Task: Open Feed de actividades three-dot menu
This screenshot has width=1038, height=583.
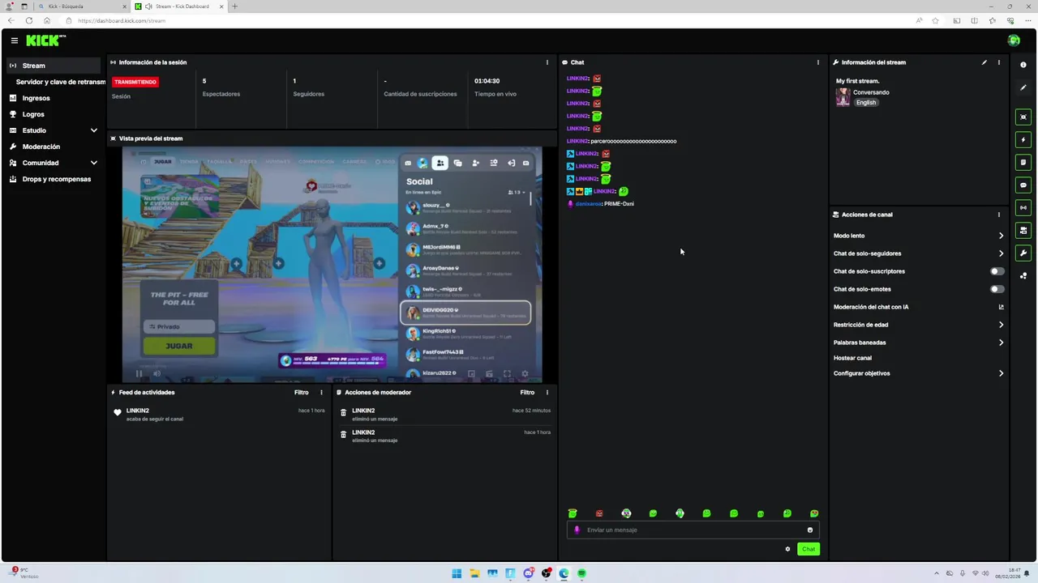Action: point(321,393)
